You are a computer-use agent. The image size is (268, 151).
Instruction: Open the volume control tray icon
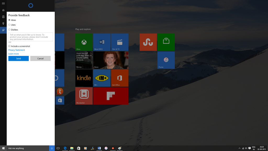click(246, 148)
